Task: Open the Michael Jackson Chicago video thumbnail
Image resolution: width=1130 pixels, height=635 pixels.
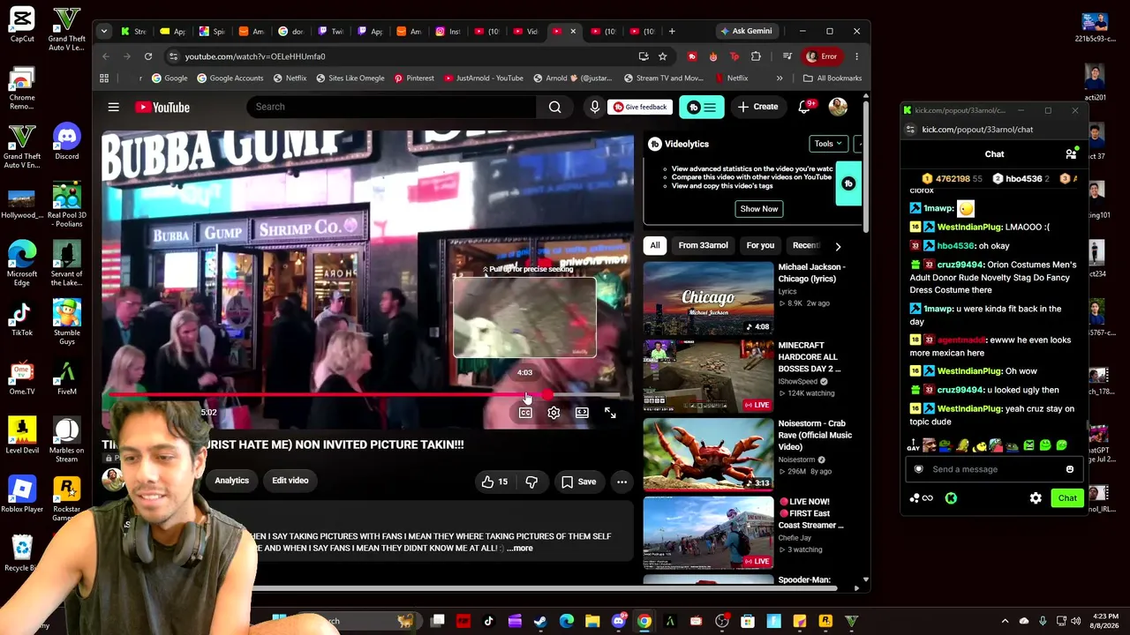Action: (x=708, y=297)
